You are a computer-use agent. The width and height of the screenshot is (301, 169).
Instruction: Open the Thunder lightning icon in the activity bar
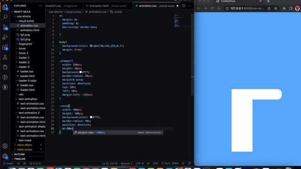point(5,87)
